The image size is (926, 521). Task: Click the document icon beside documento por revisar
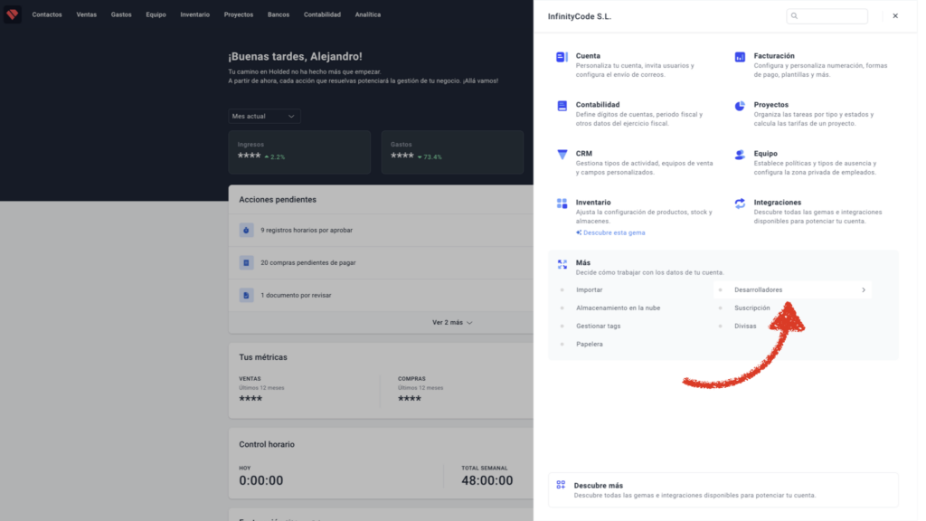click(248, 298)
